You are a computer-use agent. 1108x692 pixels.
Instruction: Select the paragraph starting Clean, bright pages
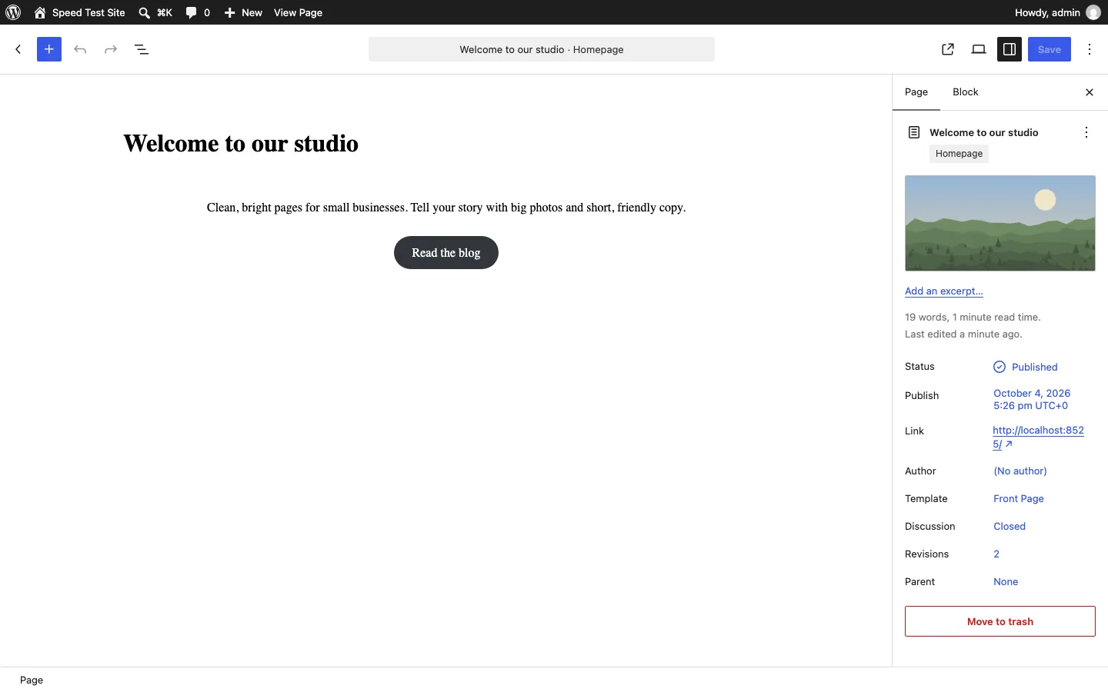point(446,208)
